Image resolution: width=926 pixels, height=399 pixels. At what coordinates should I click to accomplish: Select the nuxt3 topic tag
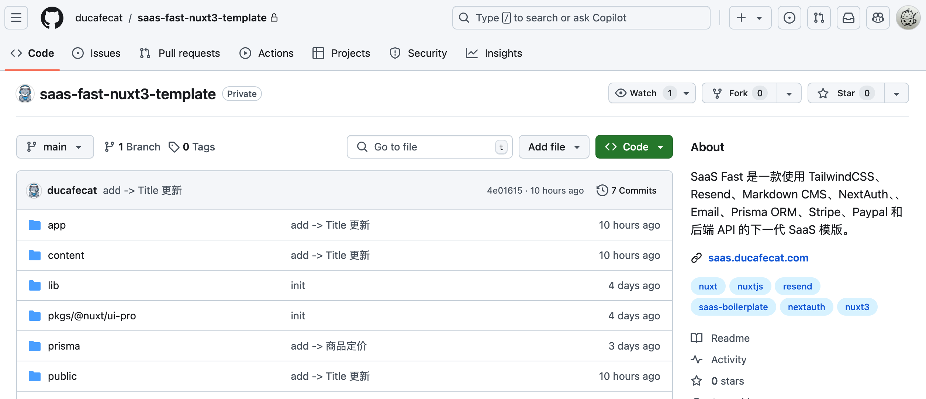point(857,307)
